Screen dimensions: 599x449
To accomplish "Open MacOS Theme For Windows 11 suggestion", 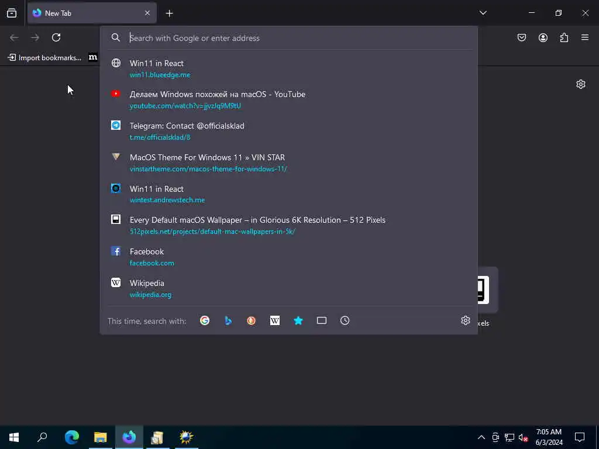I will coord(289,163).
